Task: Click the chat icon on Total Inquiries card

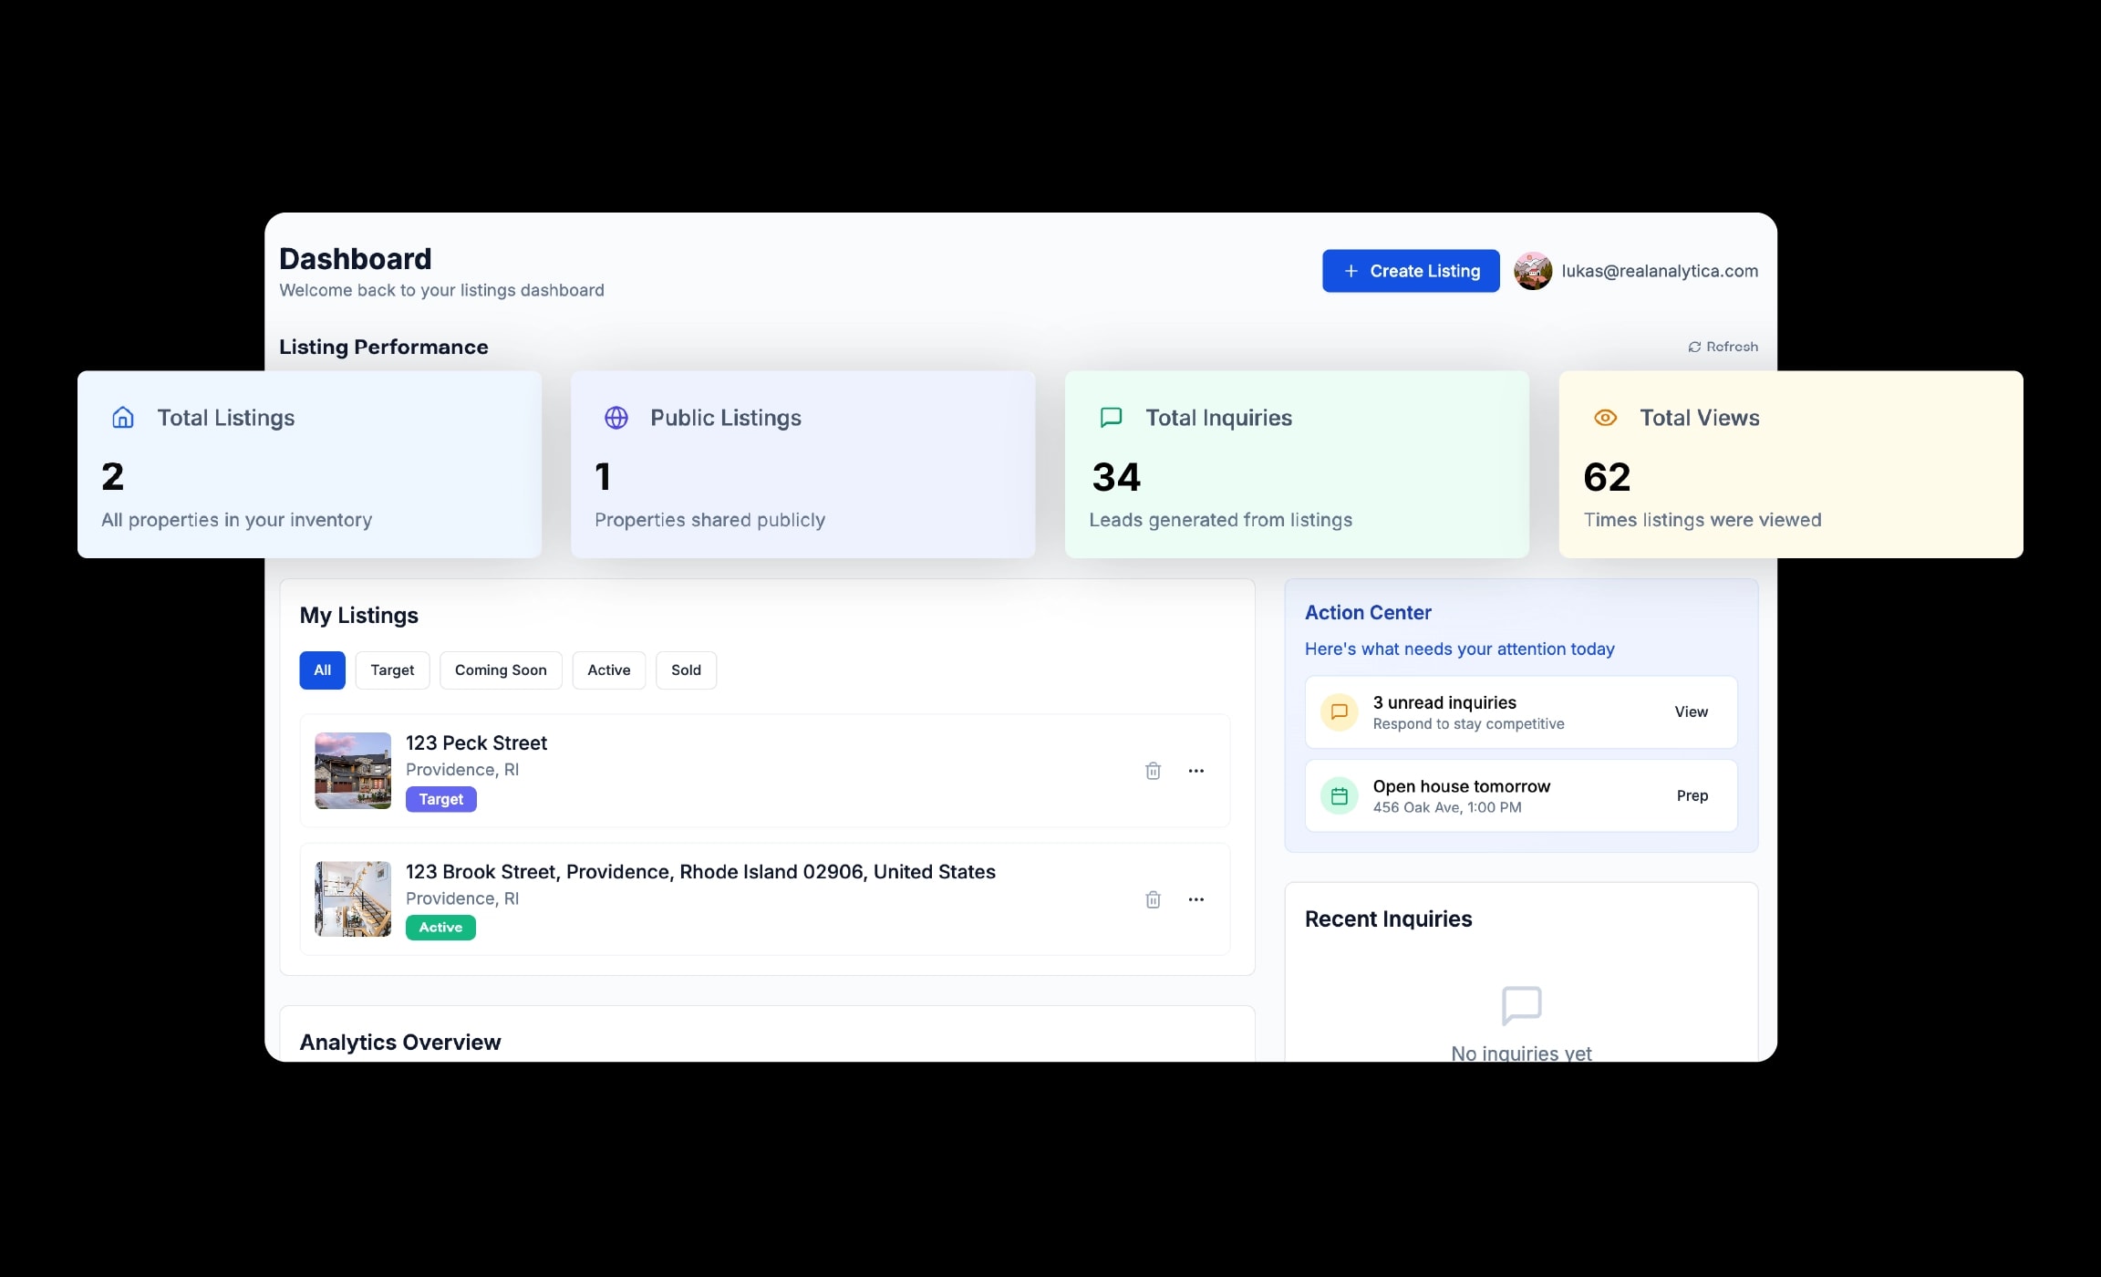Action: [1111, 418]
